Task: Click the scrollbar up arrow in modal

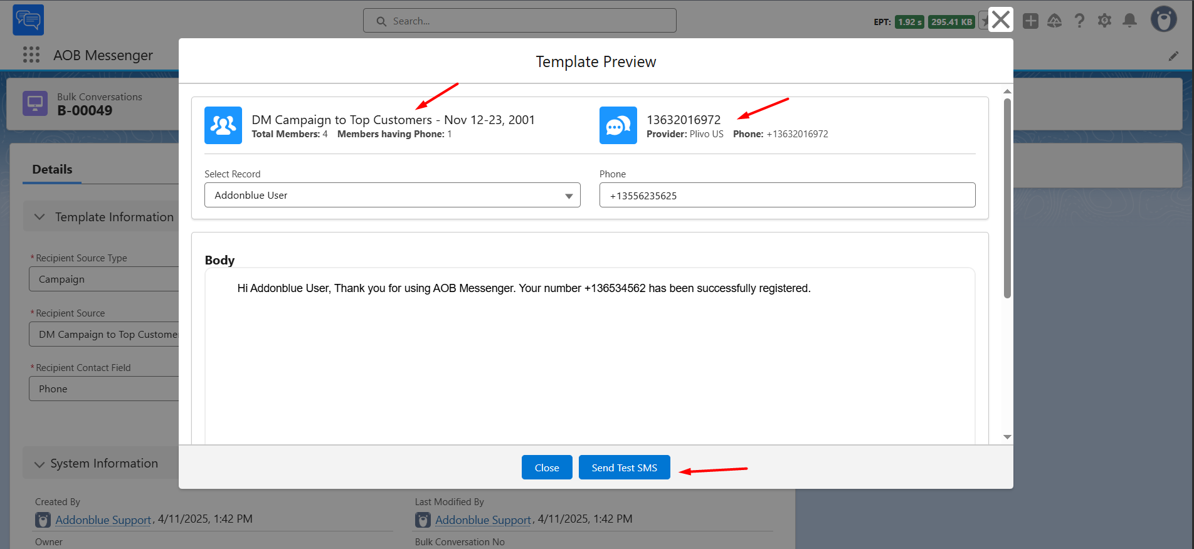Action: (x=1007, y=91)
